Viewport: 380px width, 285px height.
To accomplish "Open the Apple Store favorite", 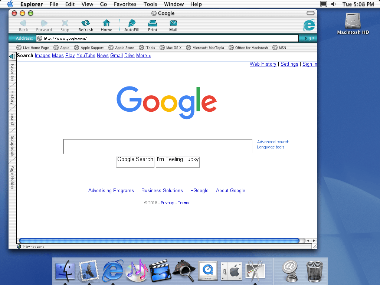I will [121, 48].
